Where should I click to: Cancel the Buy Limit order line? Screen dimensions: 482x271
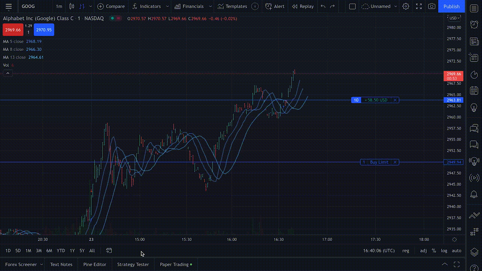tap(395, 162)
